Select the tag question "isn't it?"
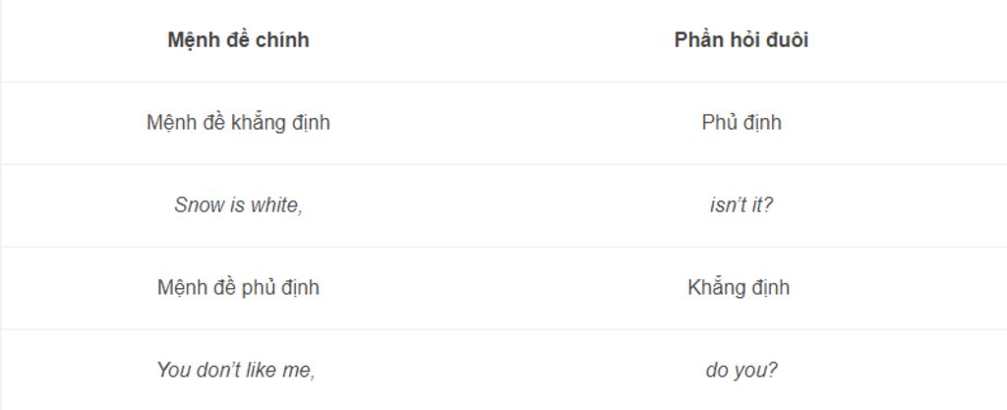The image size is (1007, 410). click(x=741, y=205)
